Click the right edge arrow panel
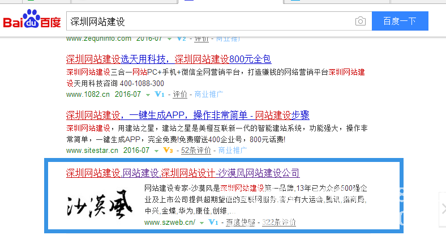This screenshot has height=235, width=446. pos(443,210)
